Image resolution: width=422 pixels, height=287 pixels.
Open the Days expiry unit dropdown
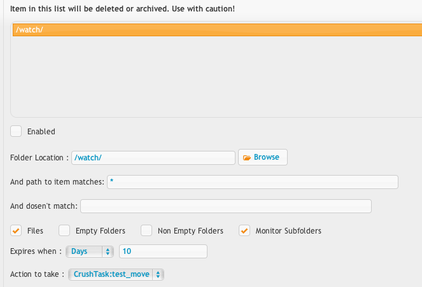click(x=90, y=251)
